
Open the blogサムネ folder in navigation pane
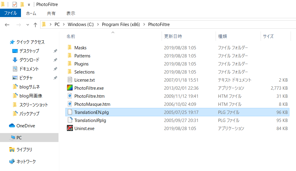point(30,87)
